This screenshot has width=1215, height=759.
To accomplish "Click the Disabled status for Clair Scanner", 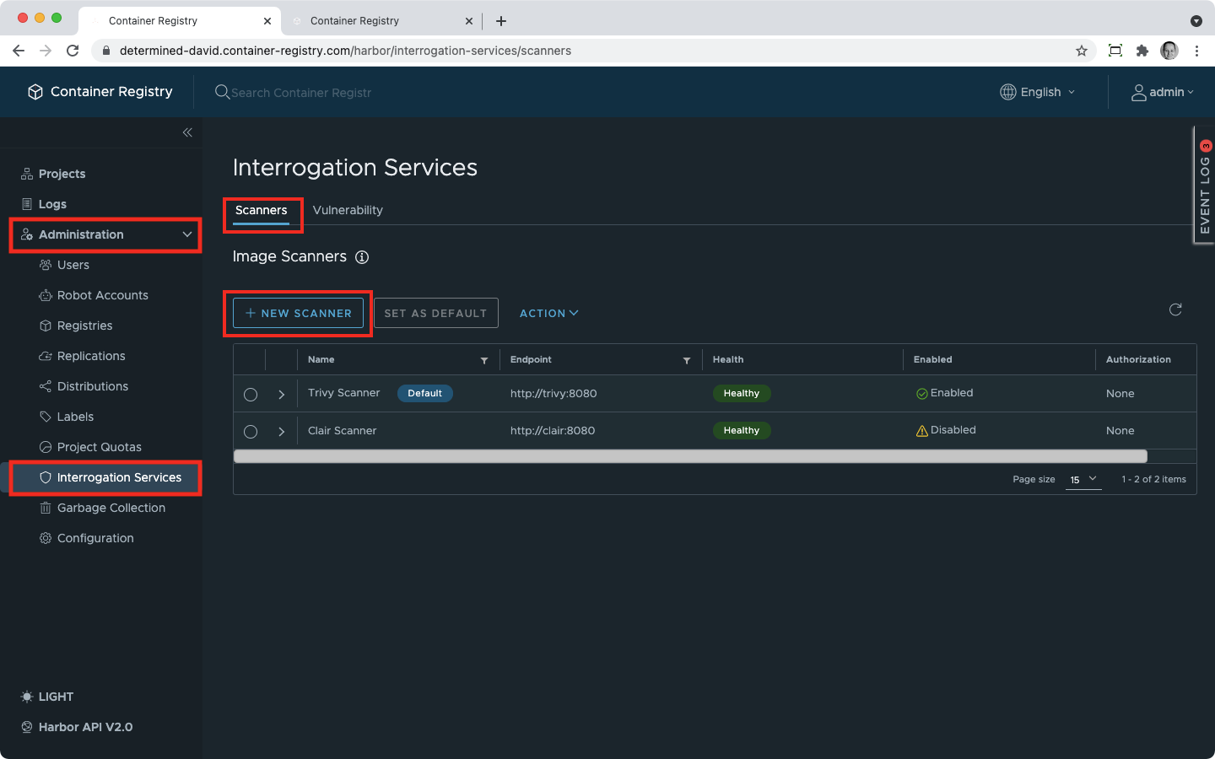I will coord(946,430).
